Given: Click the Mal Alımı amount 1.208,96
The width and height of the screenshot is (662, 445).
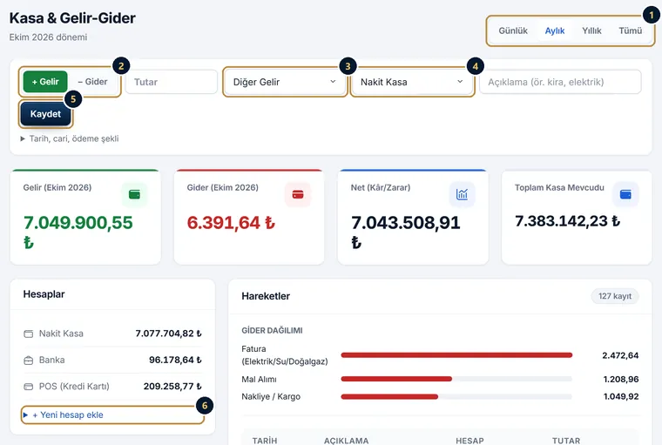Looking at the screenshot, I should tap(620, 379).
